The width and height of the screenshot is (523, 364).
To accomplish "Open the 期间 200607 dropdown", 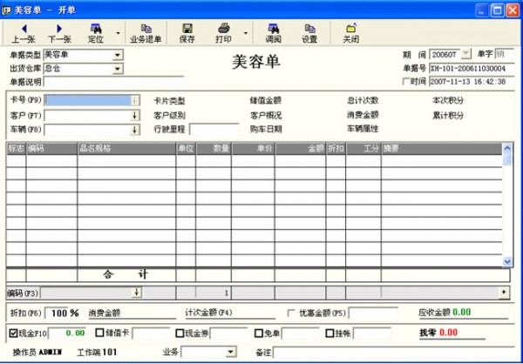I will (466, 54).
